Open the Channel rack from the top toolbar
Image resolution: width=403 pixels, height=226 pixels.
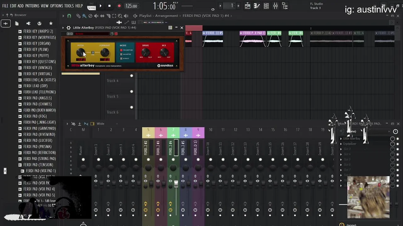[x=266, y=6]
